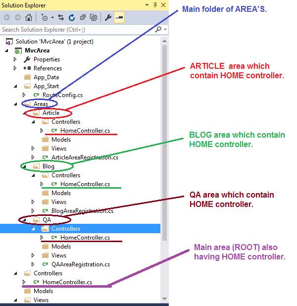
Task: Expand the References node
Action: click(x=15, y=68)
